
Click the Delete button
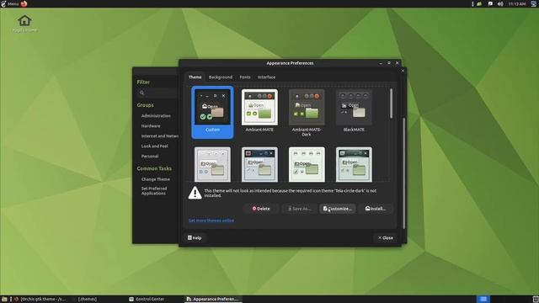pyautogui.click(x=261, y=209)
